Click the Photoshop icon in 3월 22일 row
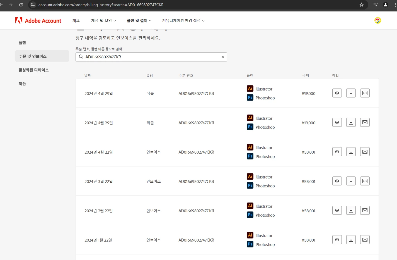Image resolution: width=397 pixels, height=260 pixels. (250, 185)
